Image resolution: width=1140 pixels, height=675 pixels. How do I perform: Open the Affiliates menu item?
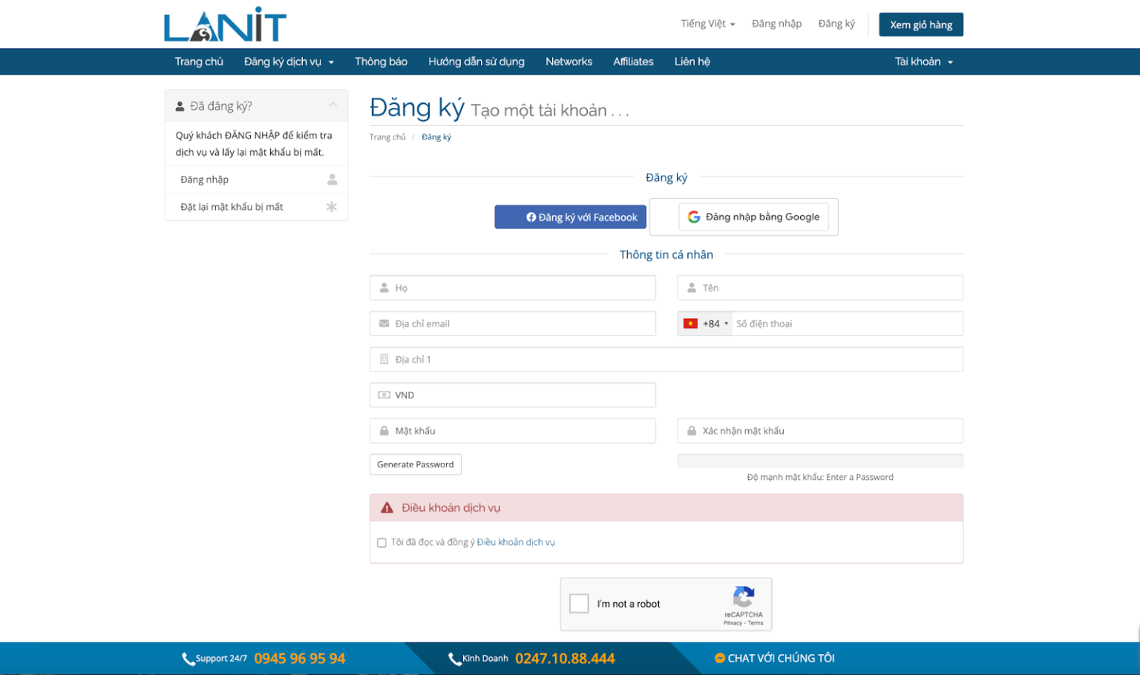(633, 62)
